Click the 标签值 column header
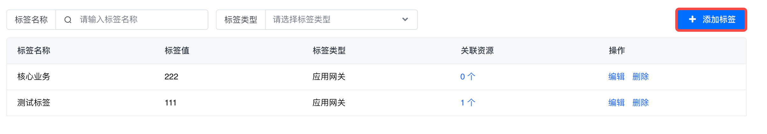 tap(177, 50)
